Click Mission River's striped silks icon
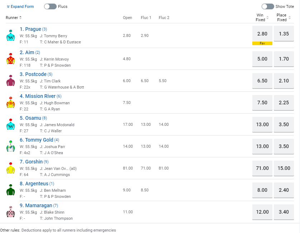This screenshot has height=233, width=300. coord(10,103)
